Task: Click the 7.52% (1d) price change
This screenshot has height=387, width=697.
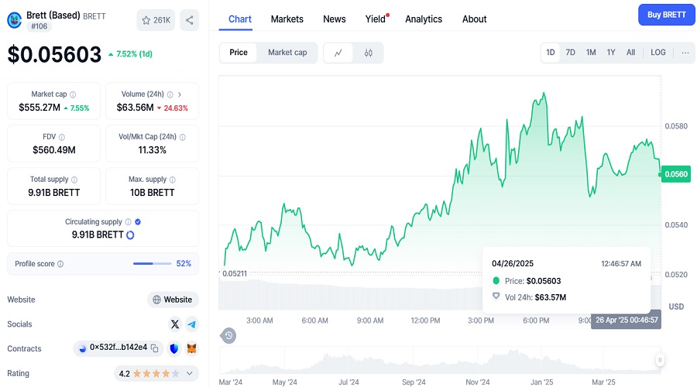Action: click(130, 54)
